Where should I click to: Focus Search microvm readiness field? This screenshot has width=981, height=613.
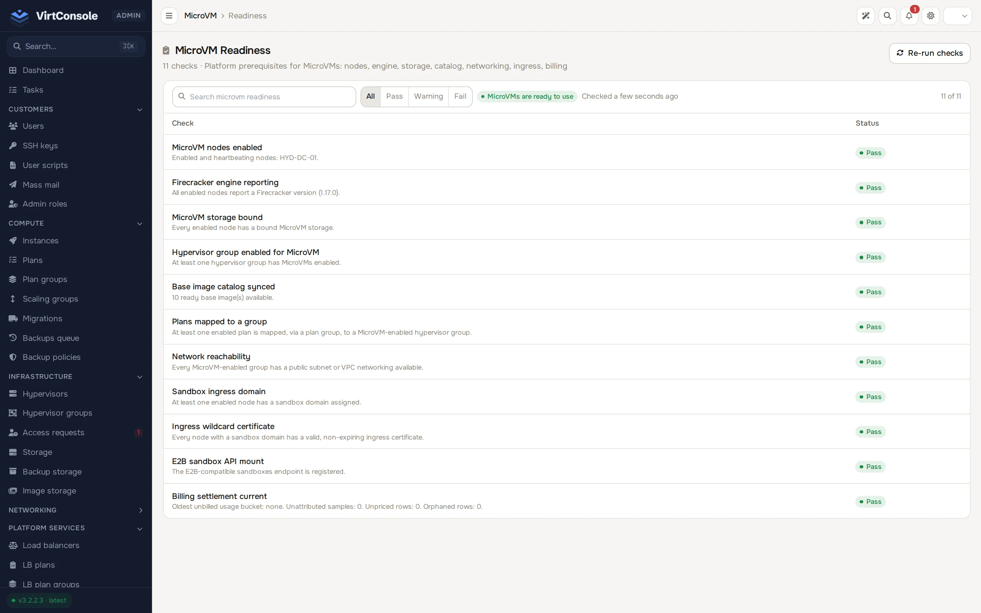(264, 97)
